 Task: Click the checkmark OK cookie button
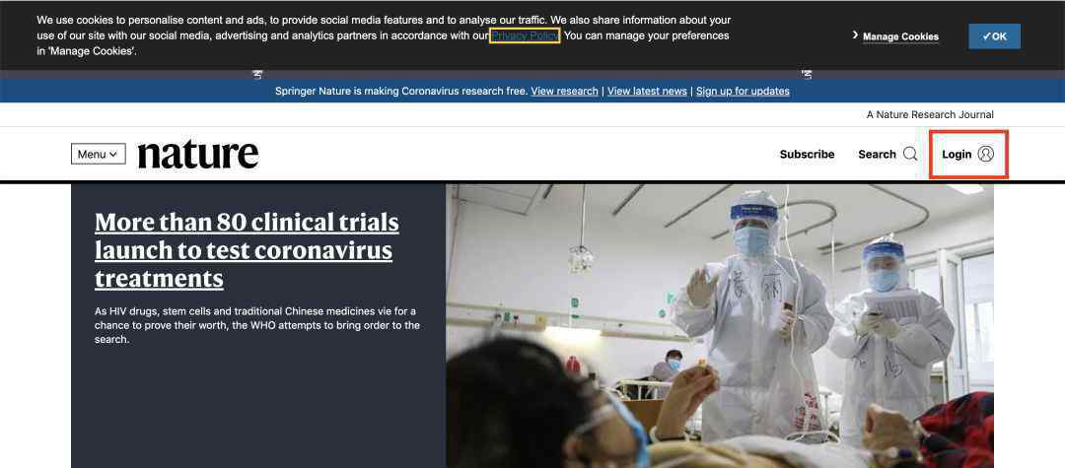pos(994,36)
